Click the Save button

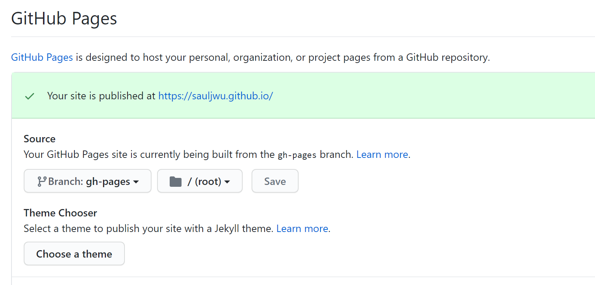275,181
